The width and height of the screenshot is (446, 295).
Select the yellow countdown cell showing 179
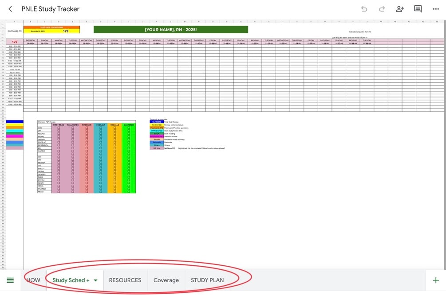pos(66,31)
